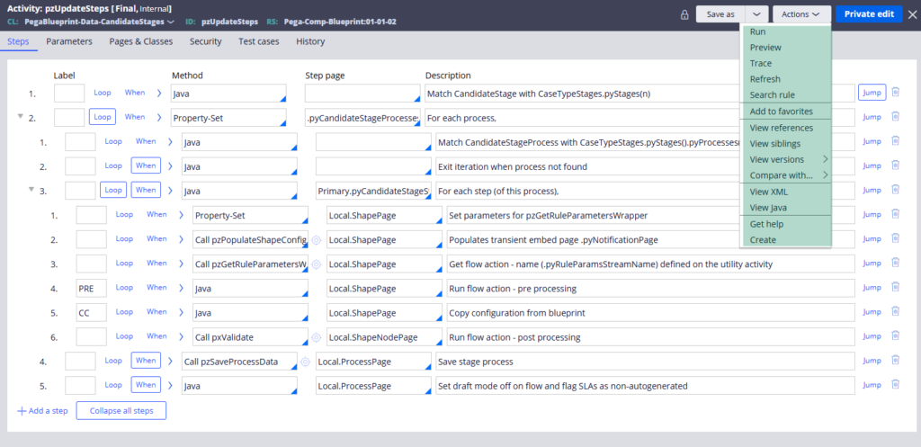Click the Save as button

pyautogui.click(x=720, y=14)
